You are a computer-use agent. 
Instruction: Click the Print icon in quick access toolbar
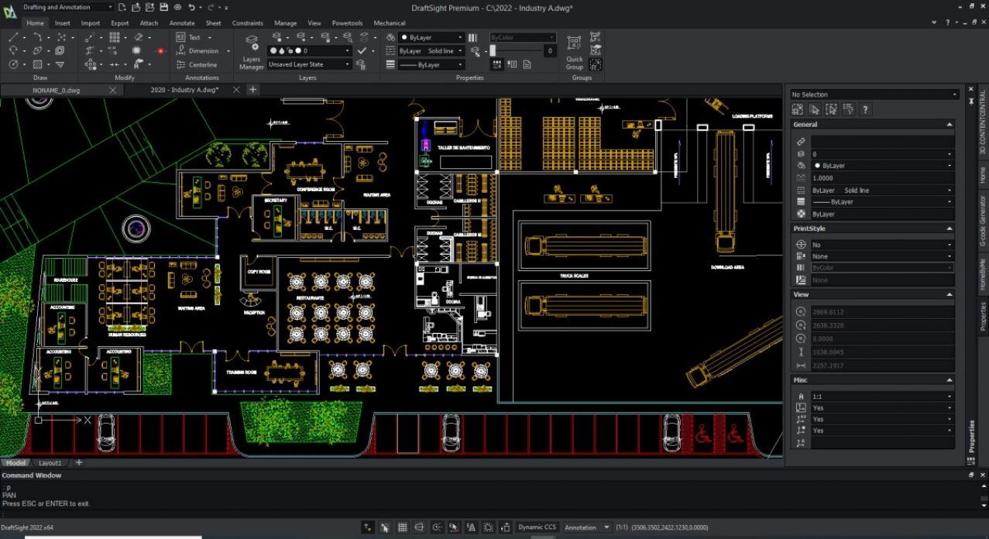click(x=177, y=7)
